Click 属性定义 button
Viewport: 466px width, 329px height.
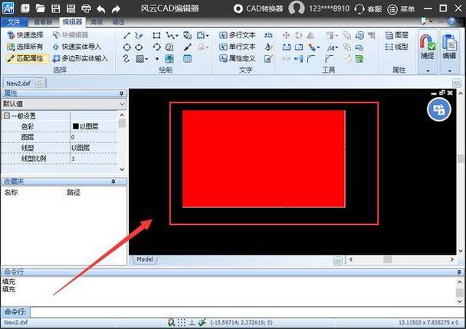click(x=237, y=58)
